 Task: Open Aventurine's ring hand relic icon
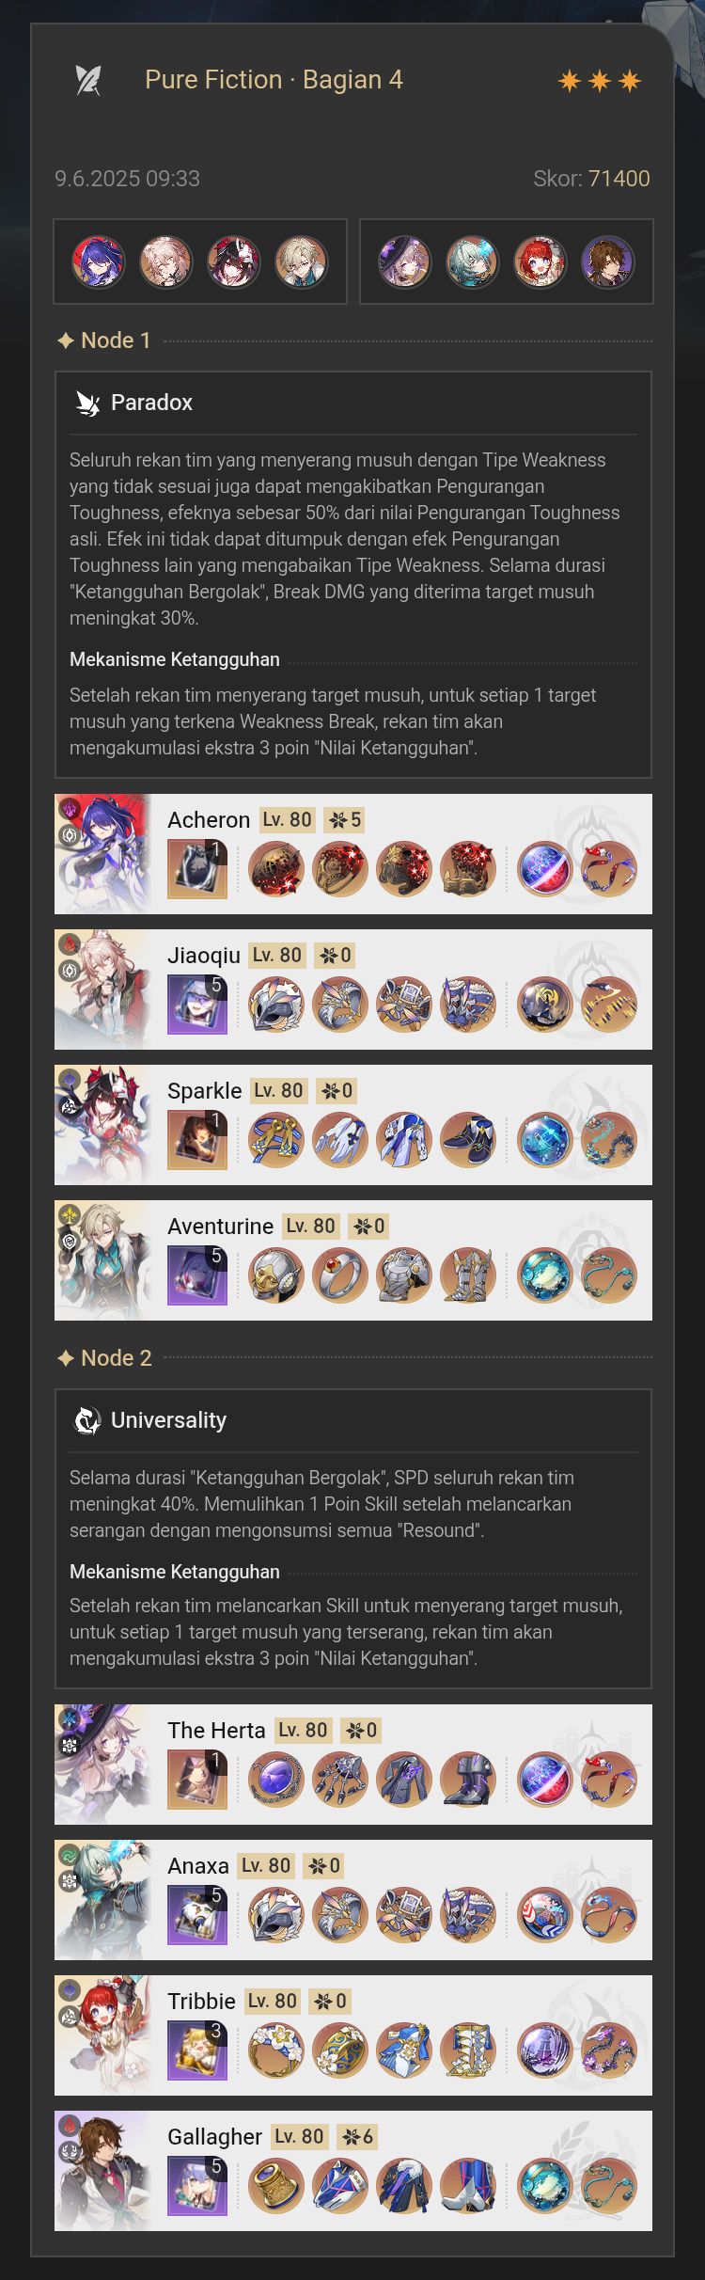click(x=339, y=1275)
